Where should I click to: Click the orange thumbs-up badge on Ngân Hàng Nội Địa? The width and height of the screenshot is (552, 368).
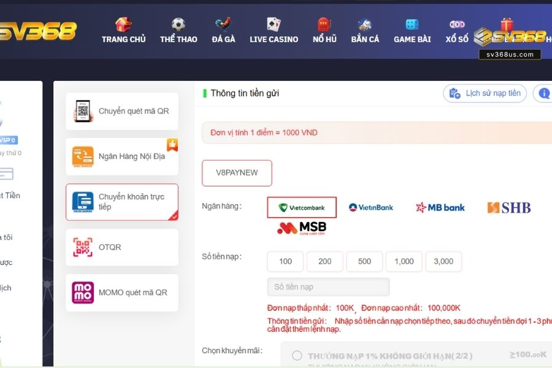[172, 144]
